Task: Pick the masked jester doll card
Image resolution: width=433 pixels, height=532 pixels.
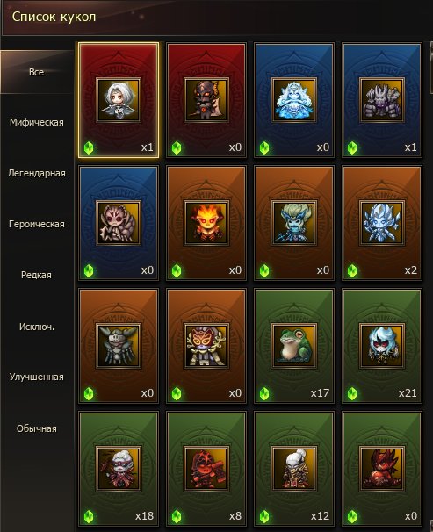Action: [206, 346]
